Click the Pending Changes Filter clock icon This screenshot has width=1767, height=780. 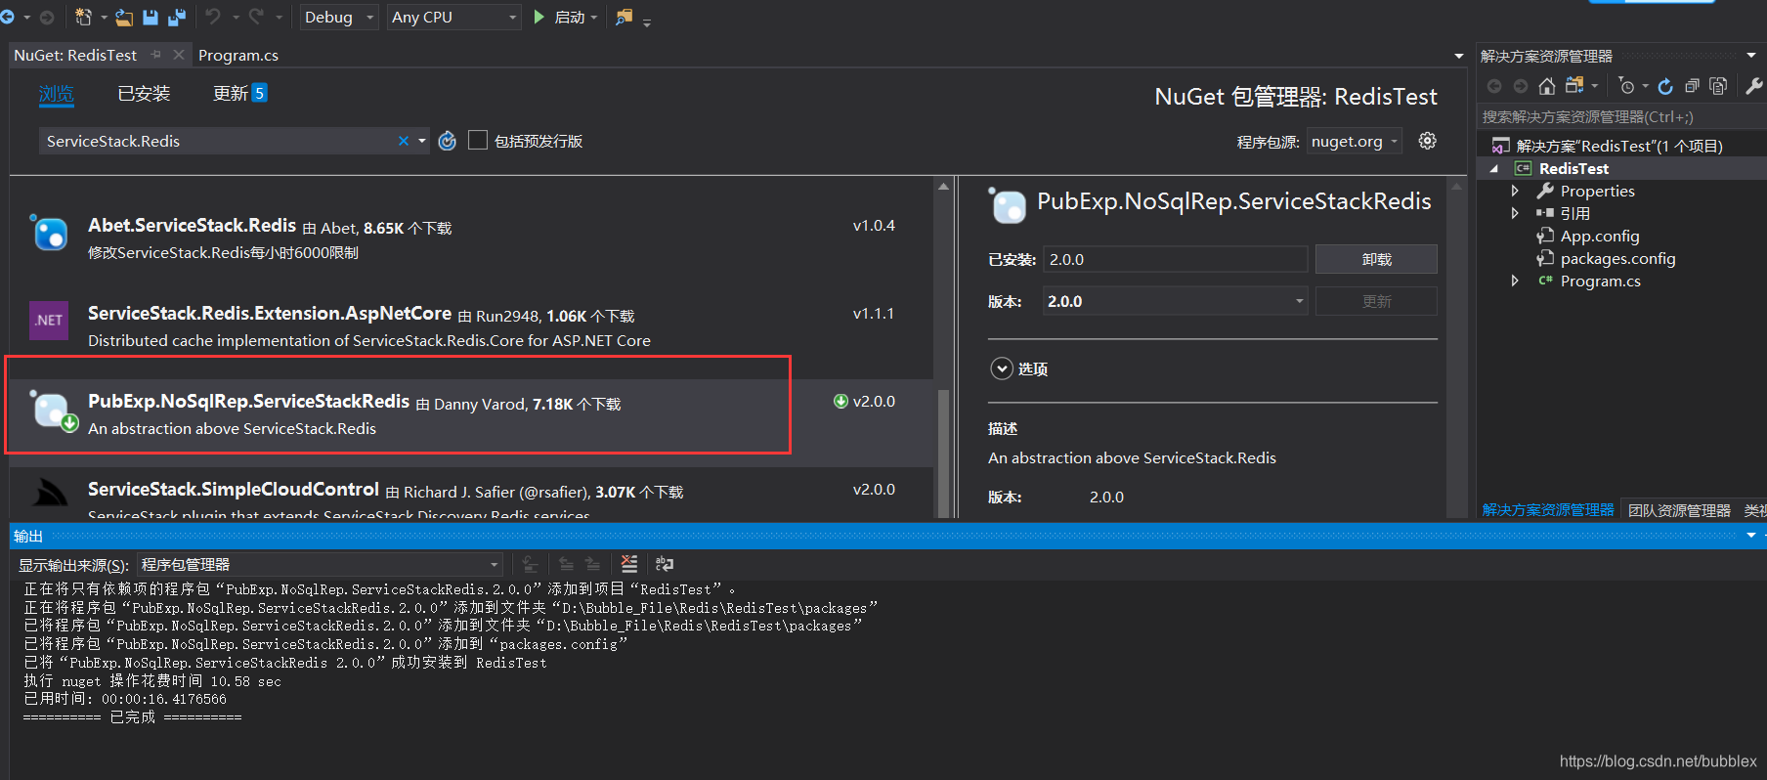[x=1626, y=86]
